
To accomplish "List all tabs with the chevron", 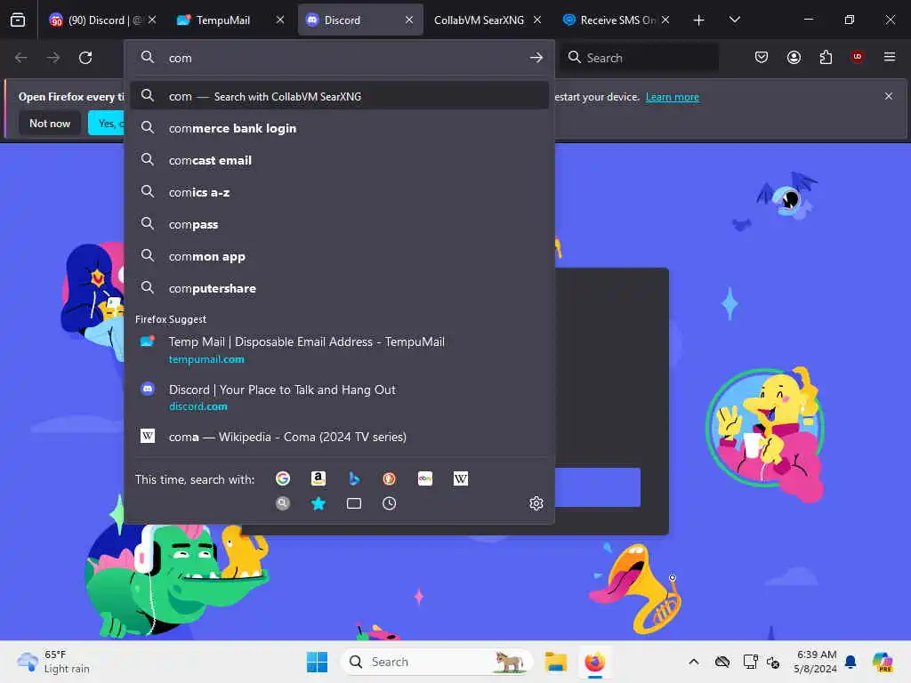I will [734, 20].
